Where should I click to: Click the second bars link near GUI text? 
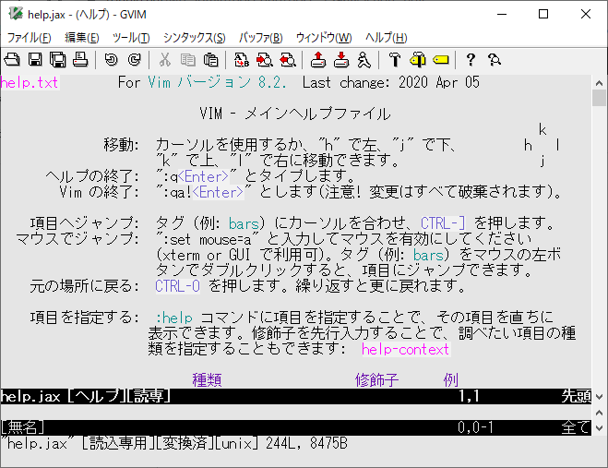click(x=428, y=255)
